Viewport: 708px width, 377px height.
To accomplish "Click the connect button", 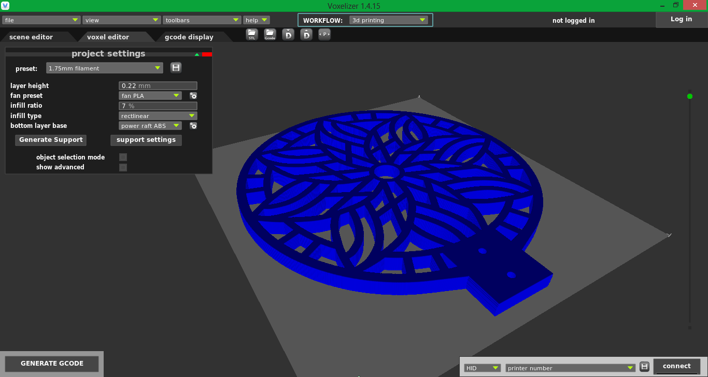I will (677, 366).
